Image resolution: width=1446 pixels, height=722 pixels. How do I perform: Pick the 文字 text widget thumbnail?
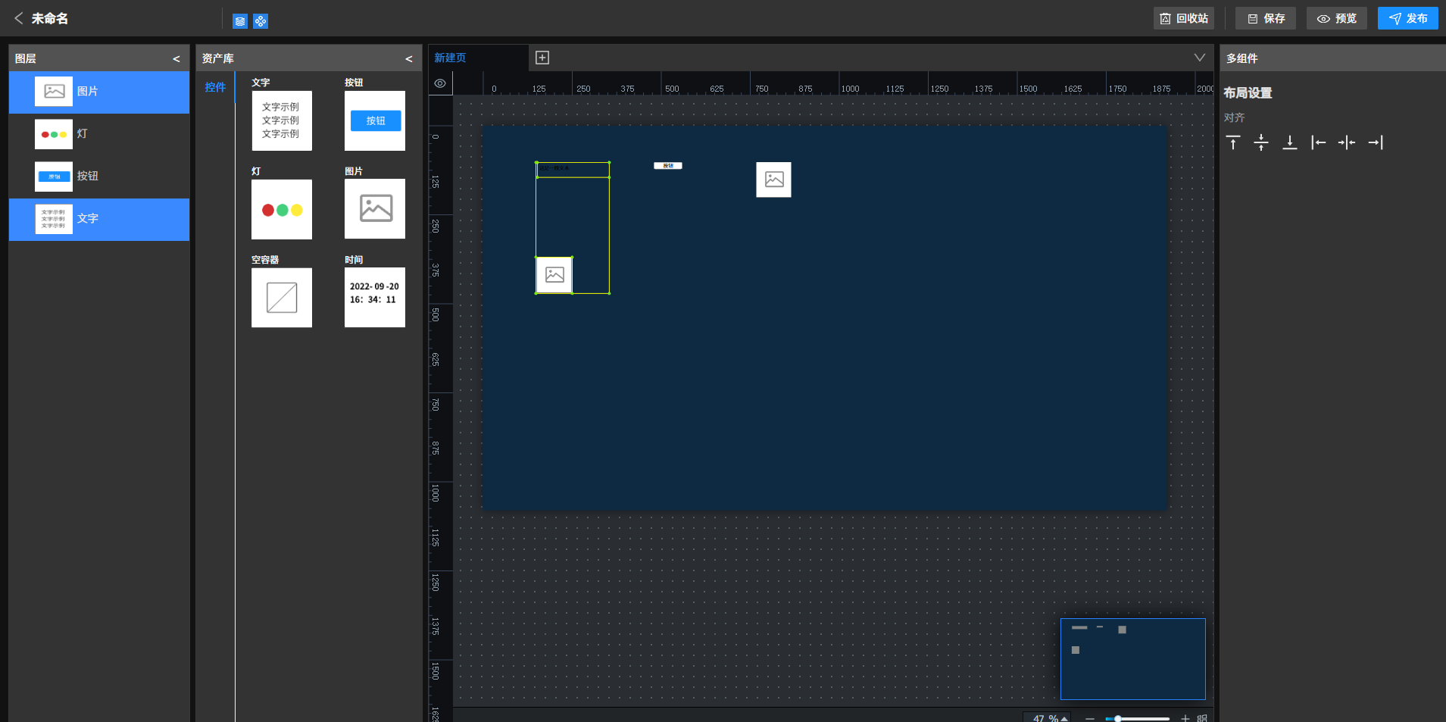pos(282,120)
